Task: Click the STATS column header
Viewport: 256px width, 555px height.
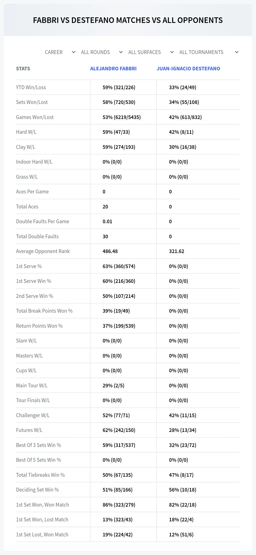Action: (23, 69)
